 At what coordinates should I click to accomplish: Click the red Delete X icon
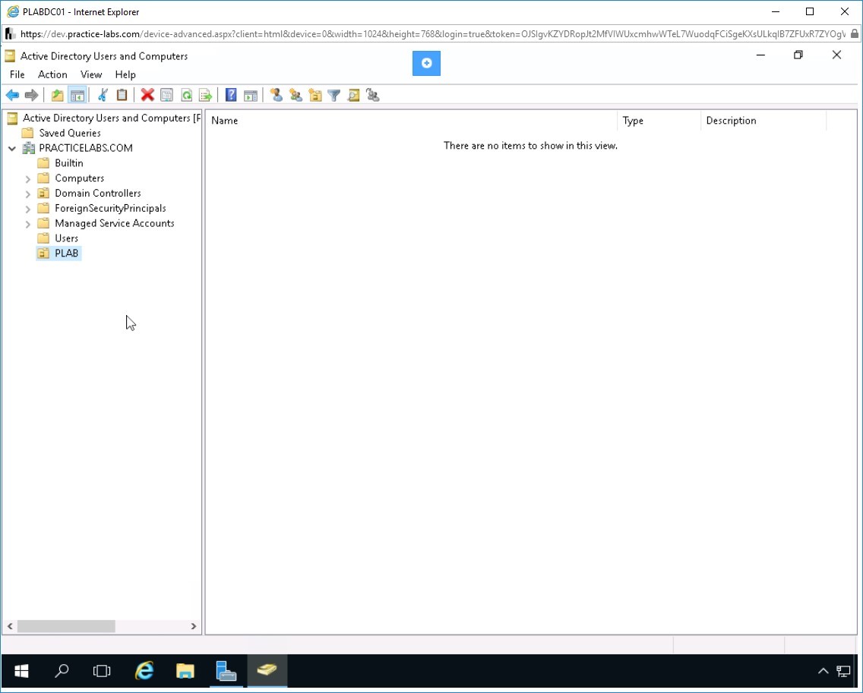click(147, 95)
